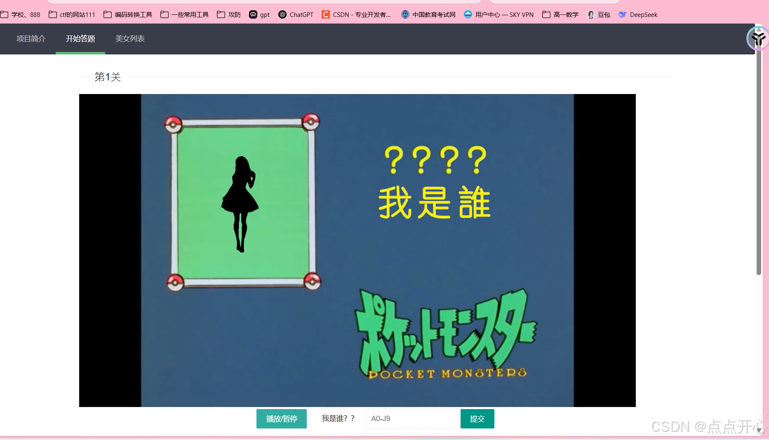Viewport: 769px width, 440px height.
Task: Select the 开始答题 tab
Action: pos(80,39)
